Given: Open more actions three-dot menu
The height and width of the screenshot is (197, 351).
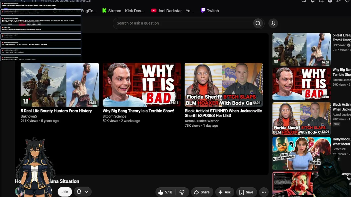Looking at the screenshot, I should (x=264, y=192).
